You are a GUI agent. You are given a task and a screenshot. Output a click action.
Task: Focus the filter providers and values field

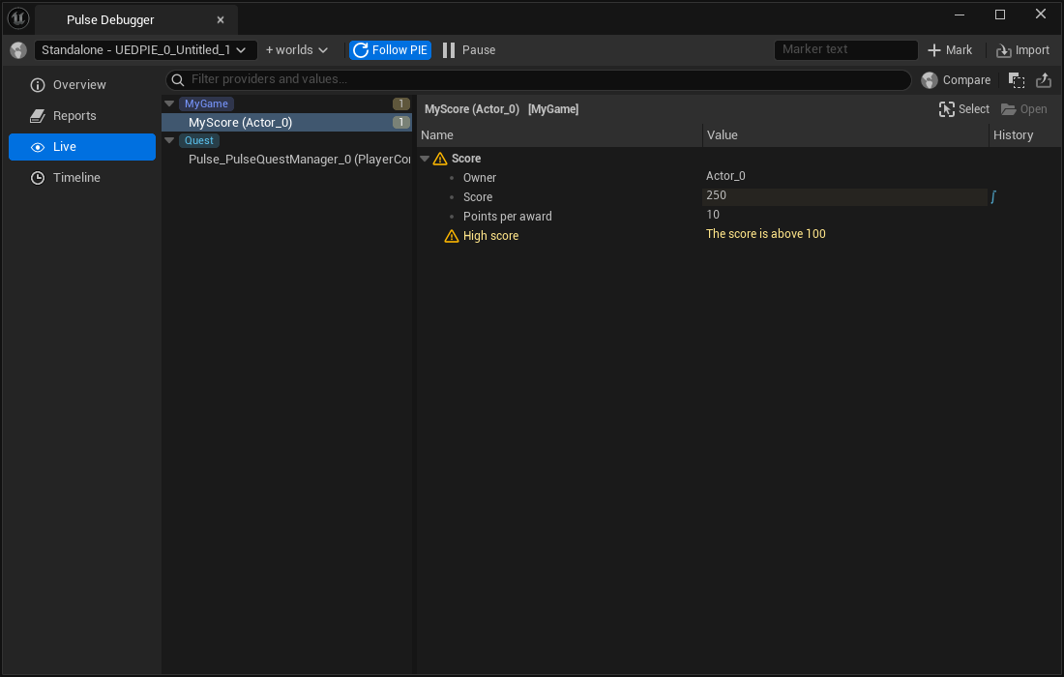[x=538, y=79]
